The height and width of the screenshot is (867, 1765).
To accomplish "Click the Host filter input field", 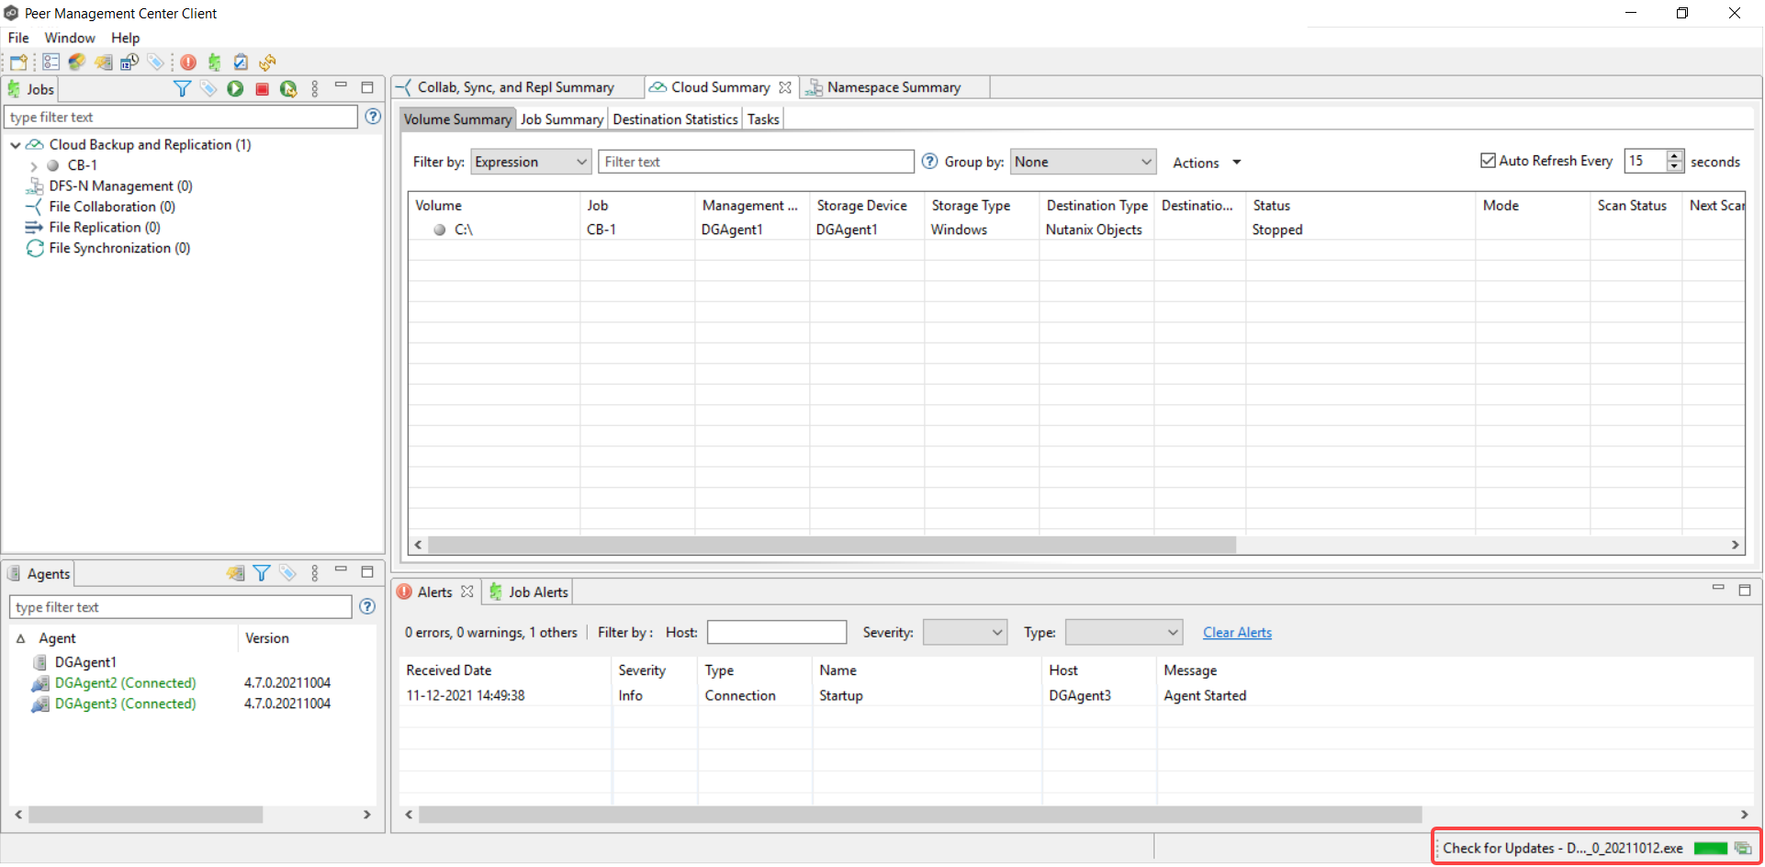I will point(776,633).
